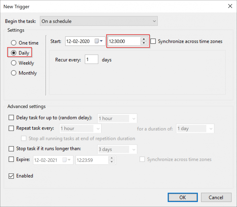Enable Synchronize across time zones for Start
Viewport: 237px width, 207px height.
click(153, 41)
